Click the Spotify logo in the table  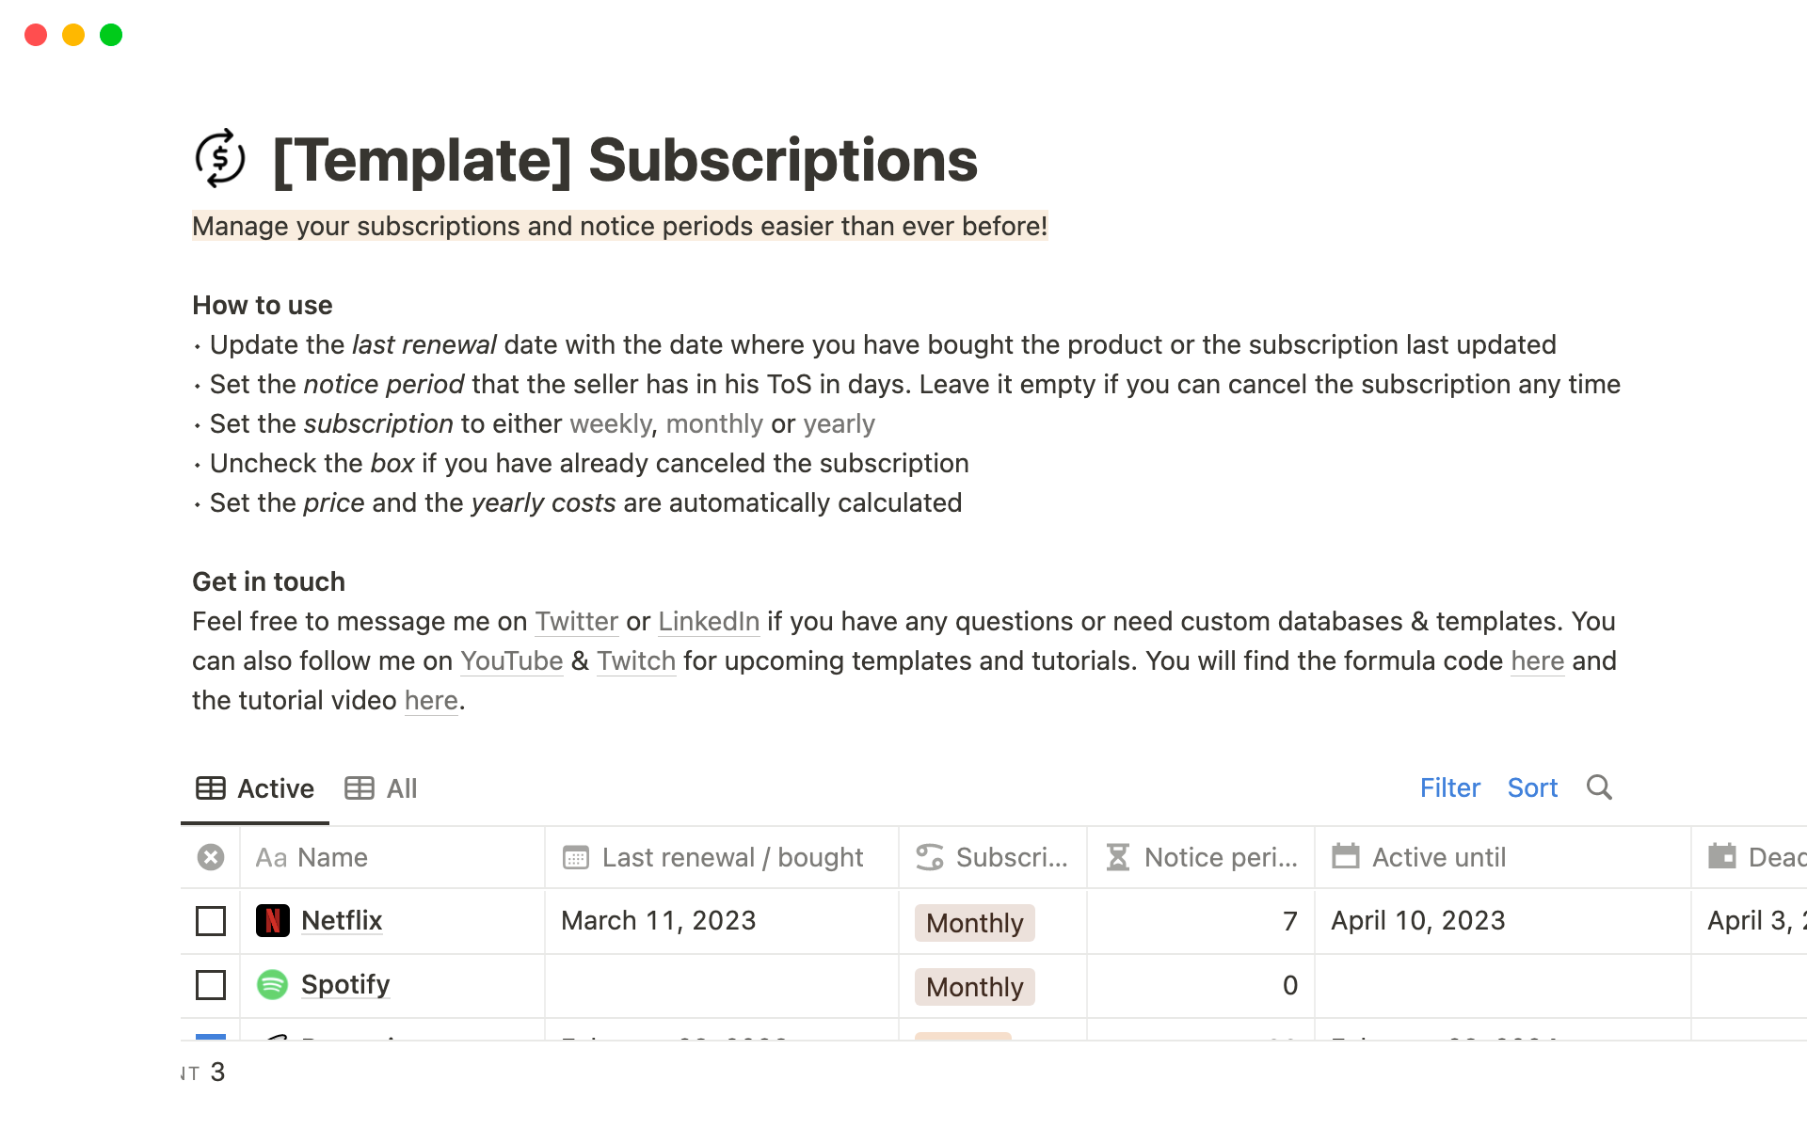[273, 984]
